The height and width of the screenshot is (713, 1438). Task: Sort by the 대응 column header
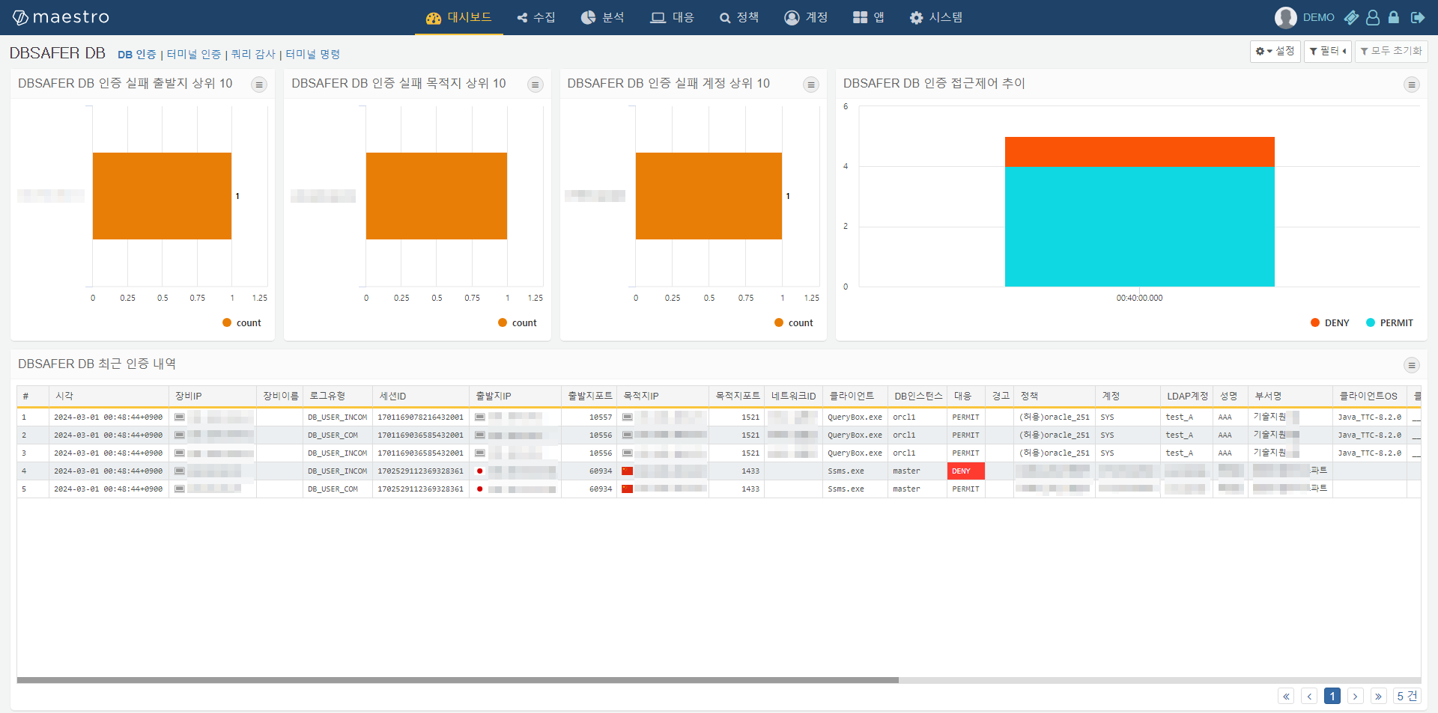pyautogui.click(x=966, y=396)
